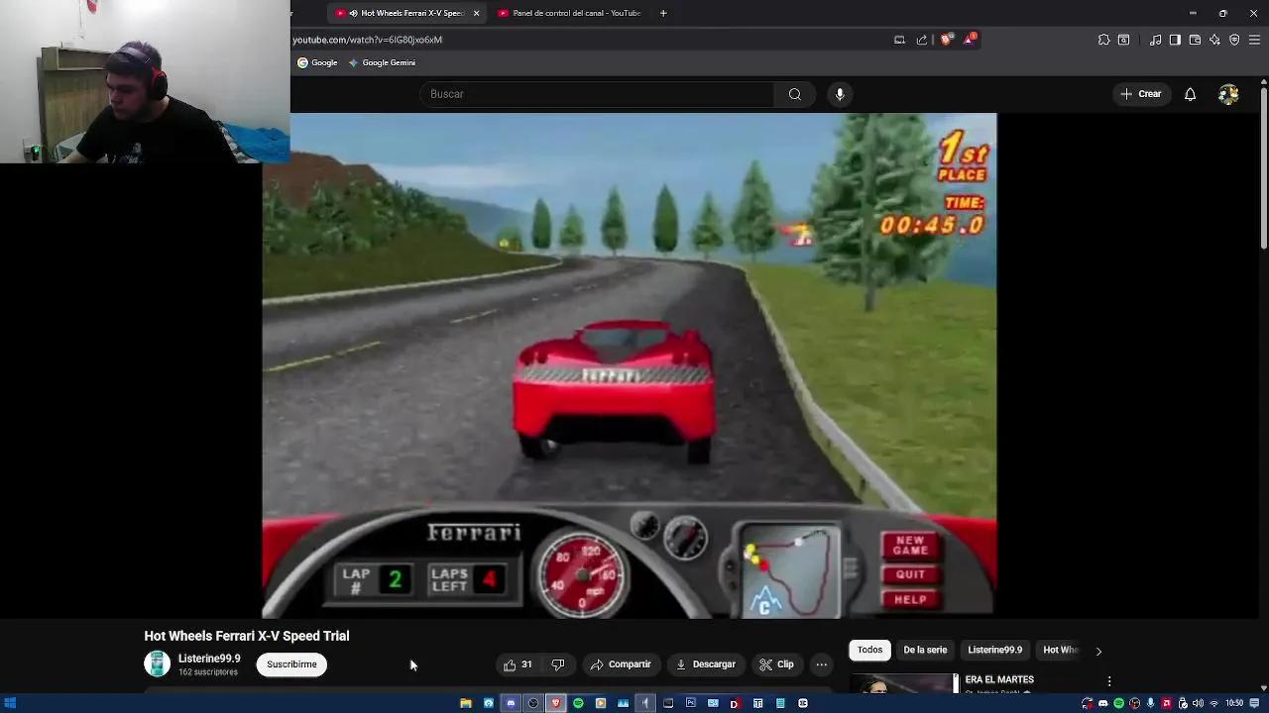1269x713 pixels.
Task: Select the Todos filter chip
Action: point(869,650)
